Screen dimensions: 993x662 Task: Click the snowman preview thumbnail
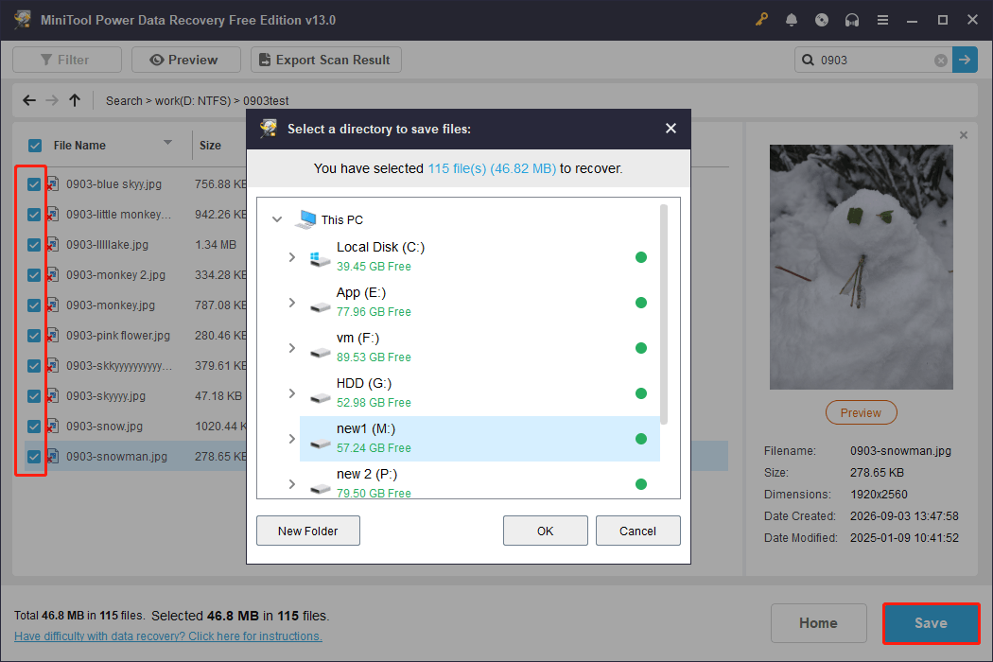(x=862, y=268)
